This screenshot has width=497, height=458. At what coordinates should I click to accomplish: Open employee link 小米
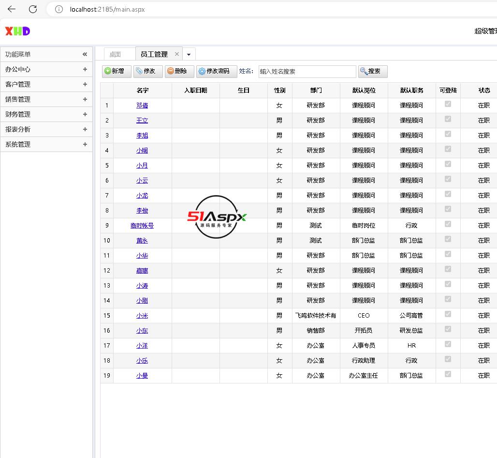tap(142, 316)
